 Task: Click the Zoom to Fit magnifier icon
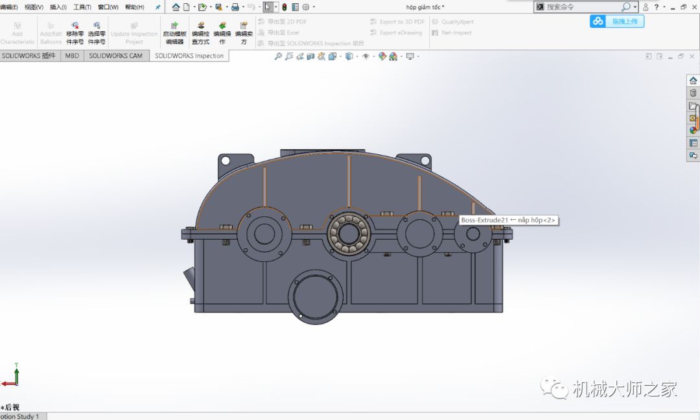click(x=278, y=56)
